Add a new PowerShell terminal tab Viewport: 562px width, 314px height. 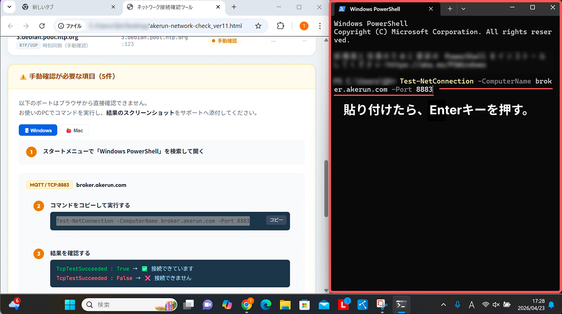(x=450, y=9)
